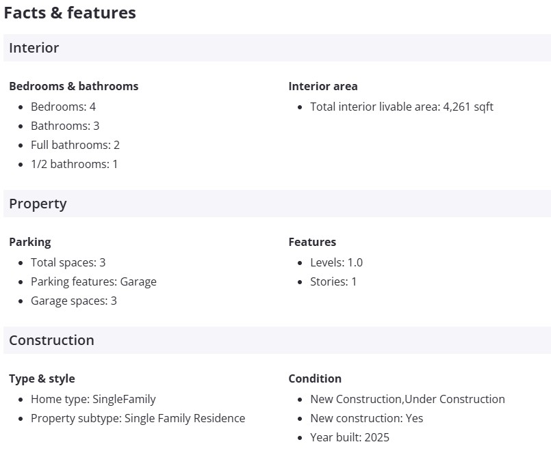The height and width of the screenshot is (455, 551).
Task: Click "Parking features: Garage" list item
Action: click(x=93, y=281)
